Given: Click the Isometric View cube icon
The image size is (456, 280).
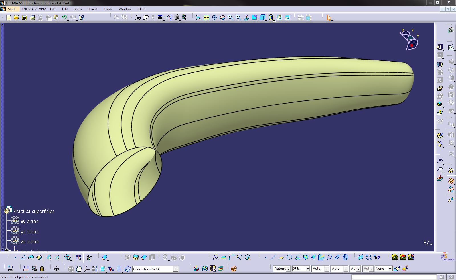Looking at the screenshot, I should pos(262,18).
